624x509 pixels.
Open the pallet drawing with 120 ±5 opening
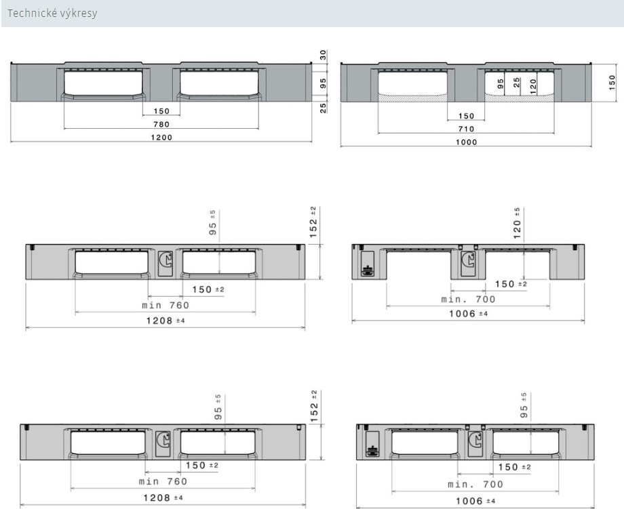tap(468, 265)
